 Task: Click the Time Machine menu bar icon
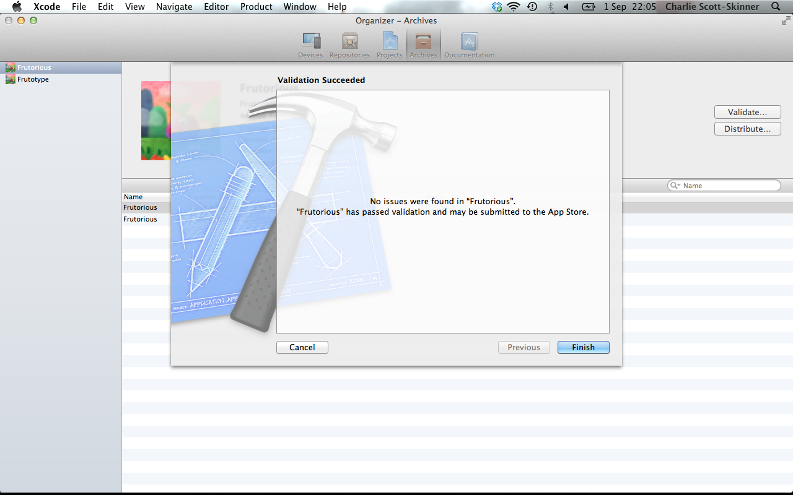[x=532, y=7]
